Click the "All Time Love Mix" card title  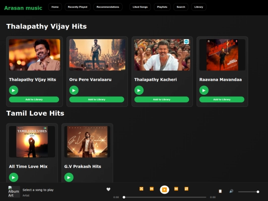click(x=28, y=166)
